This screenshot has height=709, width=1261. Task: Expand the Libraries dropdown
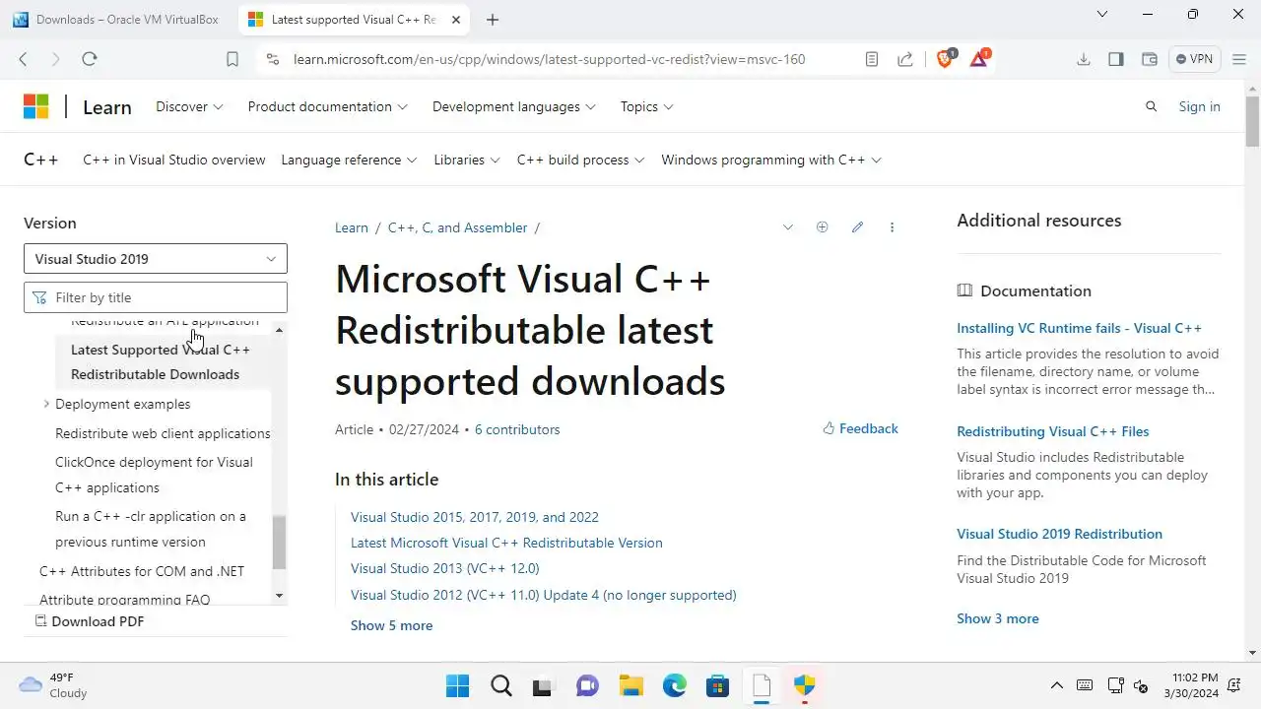[467, 160]
